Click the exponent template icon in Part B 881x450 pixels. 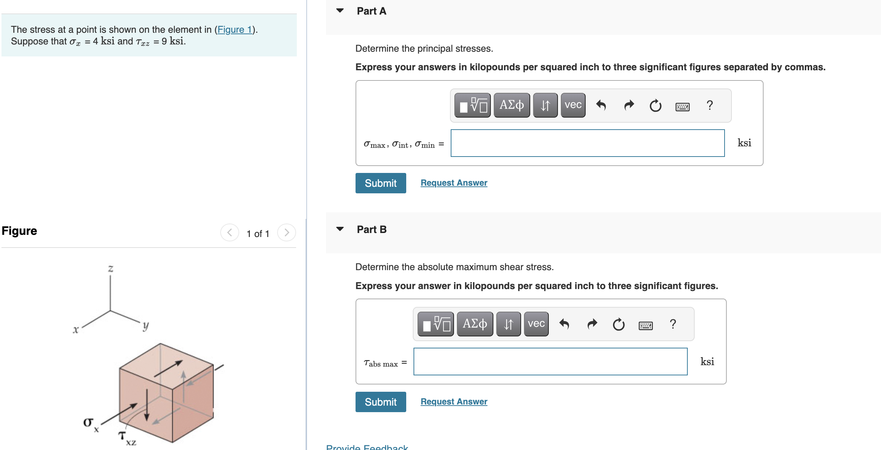click(435, 324)
